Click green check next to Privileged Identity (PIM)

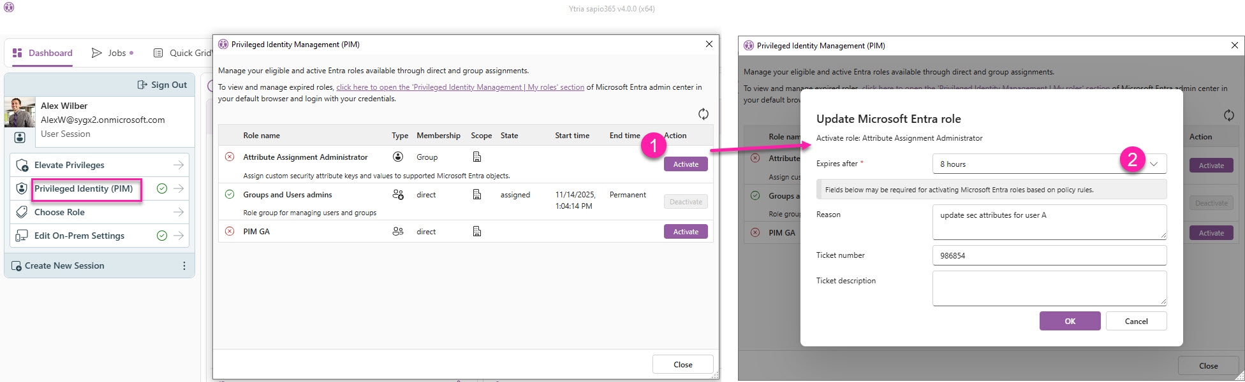162,188
